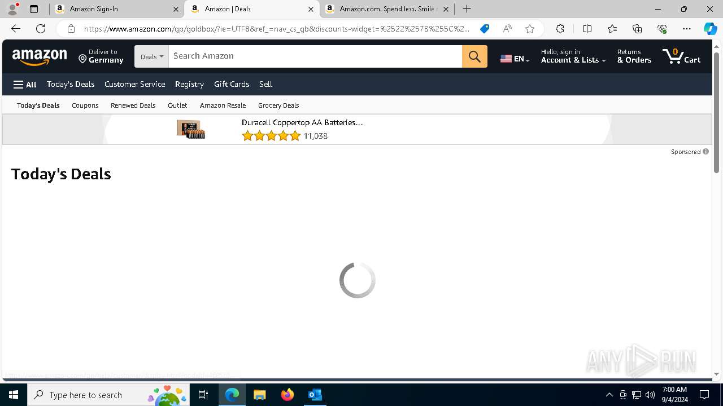Select Today's Deals in navigation bar
Screen dimensions: 723x406
tap(71, 85)
